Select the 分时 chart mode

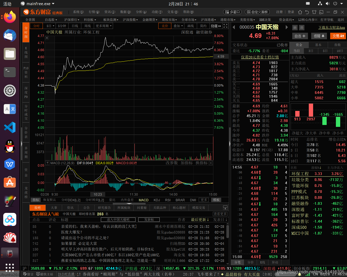(36, 26)
